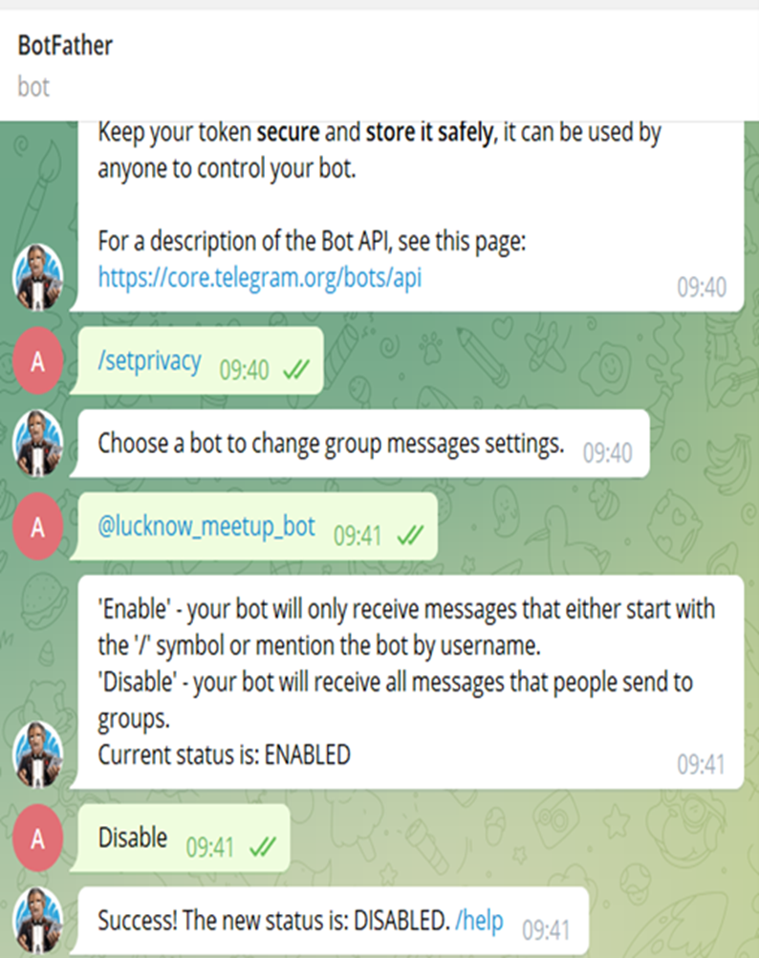The width and height of the screenshot is (759, 958).
Task: Click double check mark on Disable message
Action: pos(263,847)
